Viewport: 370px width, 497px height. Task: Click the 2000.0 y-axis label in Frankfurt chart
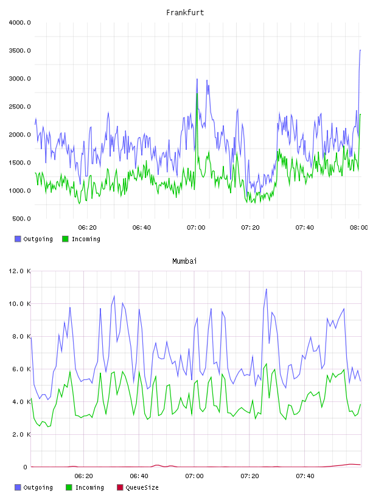(19, 135)
